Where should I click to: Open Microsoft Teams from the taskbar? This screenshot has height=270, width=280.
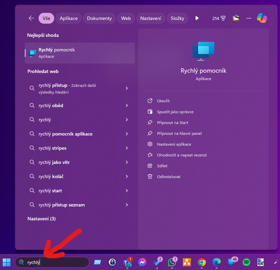[127, 262]
